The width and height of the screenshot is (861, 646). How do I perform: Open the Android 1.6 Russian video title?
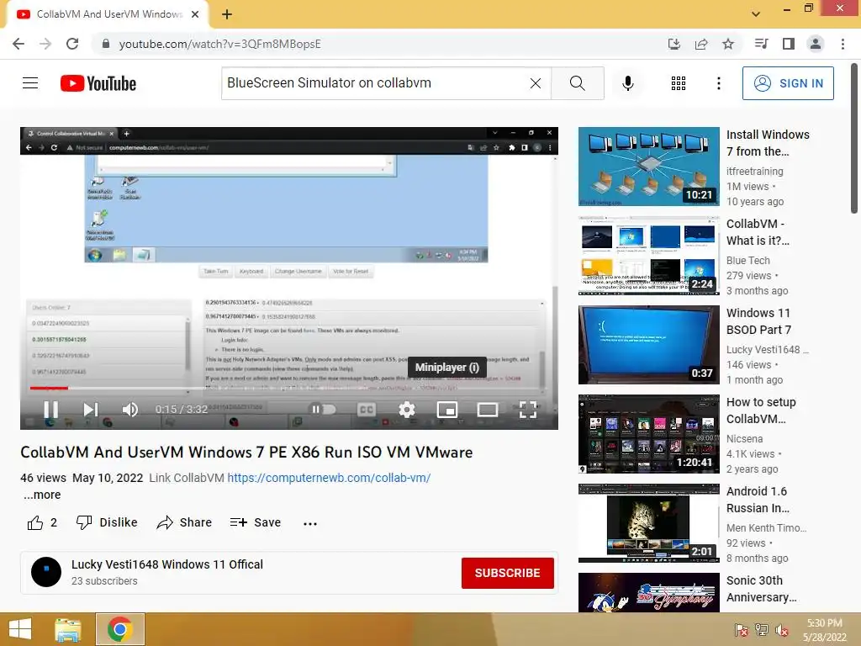(x=758, y=500)
